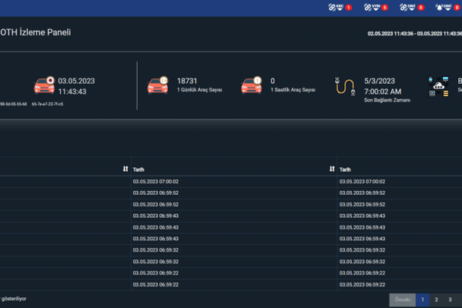The width and height of the screenshot is (462, 308).
Task: Click the car icon with the record badge
Action: tap(45, 85)
